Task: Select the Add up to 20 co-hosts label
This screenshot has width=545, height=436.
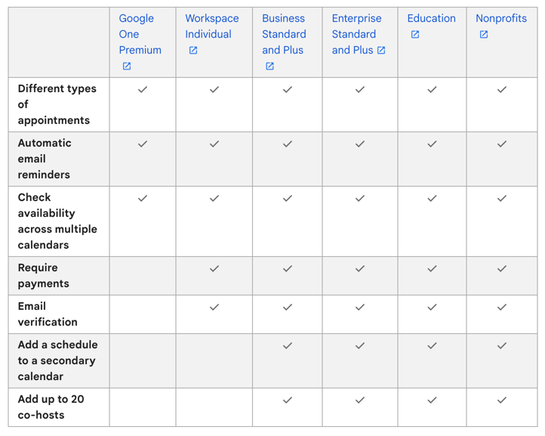Action: coord(51,407)
